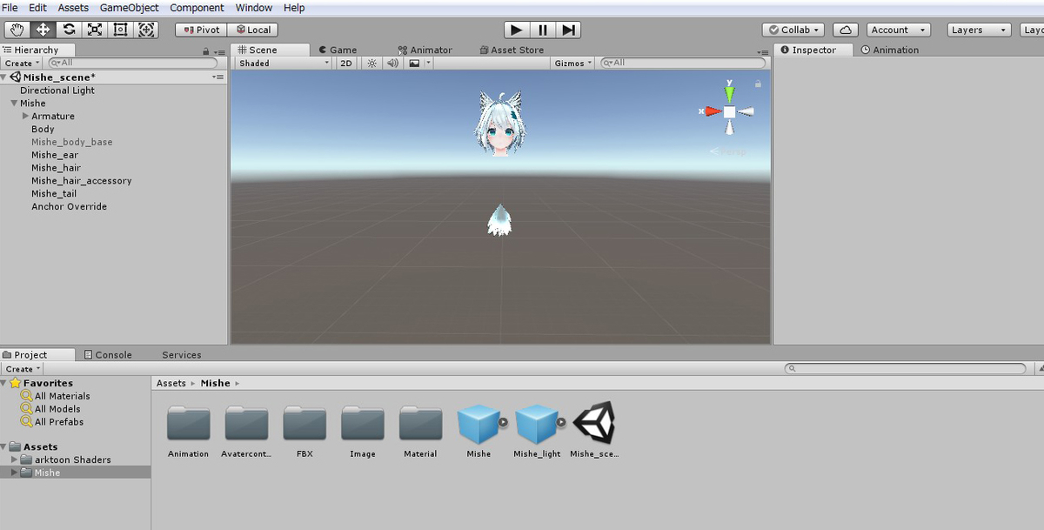Screen dimensions: 1044x530
Task: Select Body in Hierarchy
Action: pos(43,130)
